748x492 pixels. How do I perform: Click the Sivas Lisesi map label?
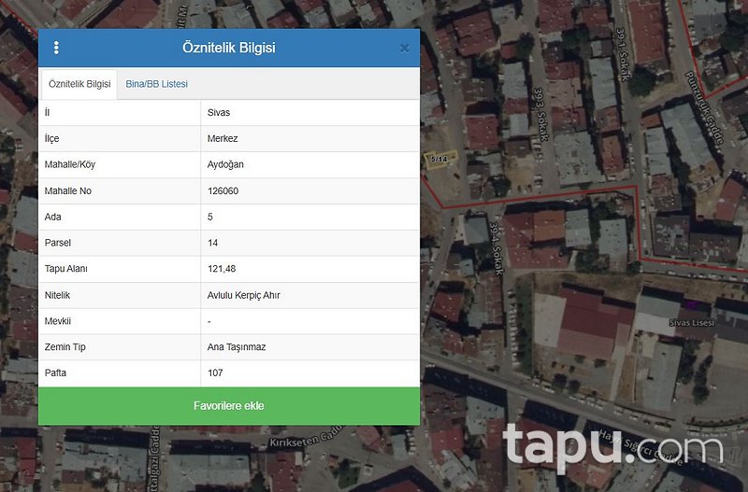click(691, 322)
